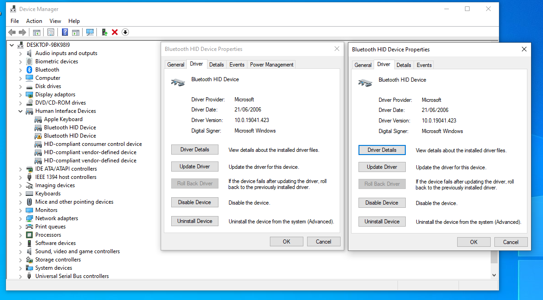543x300 pixels.
Task: Click the Apple Keyboard device icon
Action: click(38, 119)
